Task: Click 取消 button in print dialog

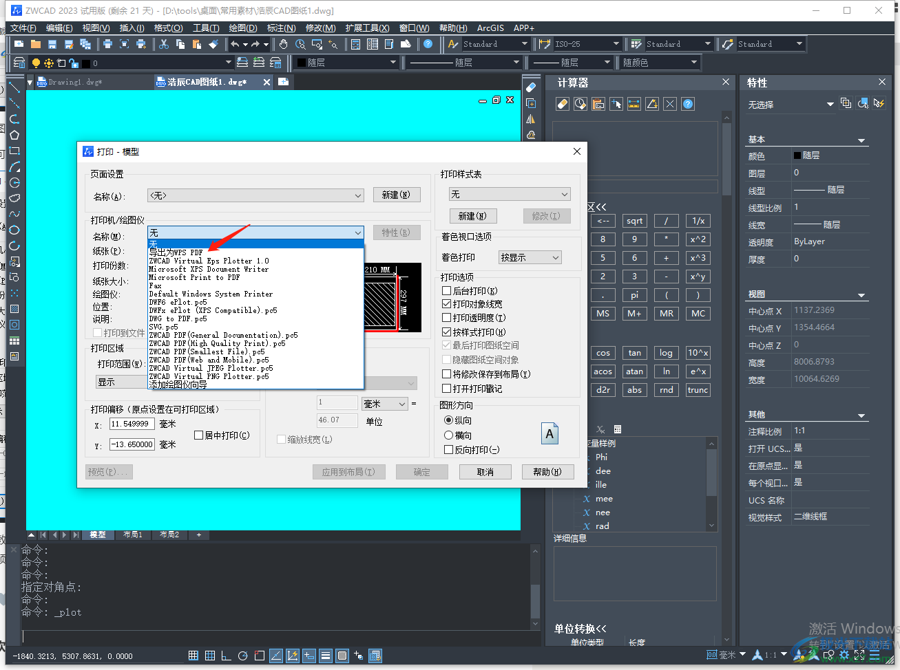Action: pyautogui.click(x=485, y=472)
